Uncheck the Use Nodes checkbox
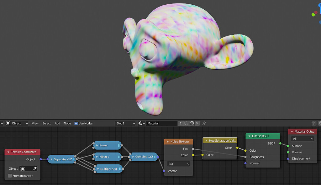Image resolution: width=321 pixels, height=185 pixels. tap(76, 123)
